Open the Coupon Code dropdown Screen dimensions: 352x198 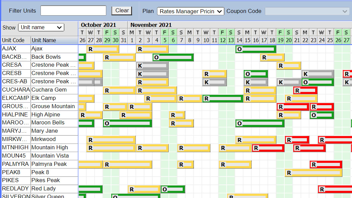pyautogui.click(x=307, y=11)
